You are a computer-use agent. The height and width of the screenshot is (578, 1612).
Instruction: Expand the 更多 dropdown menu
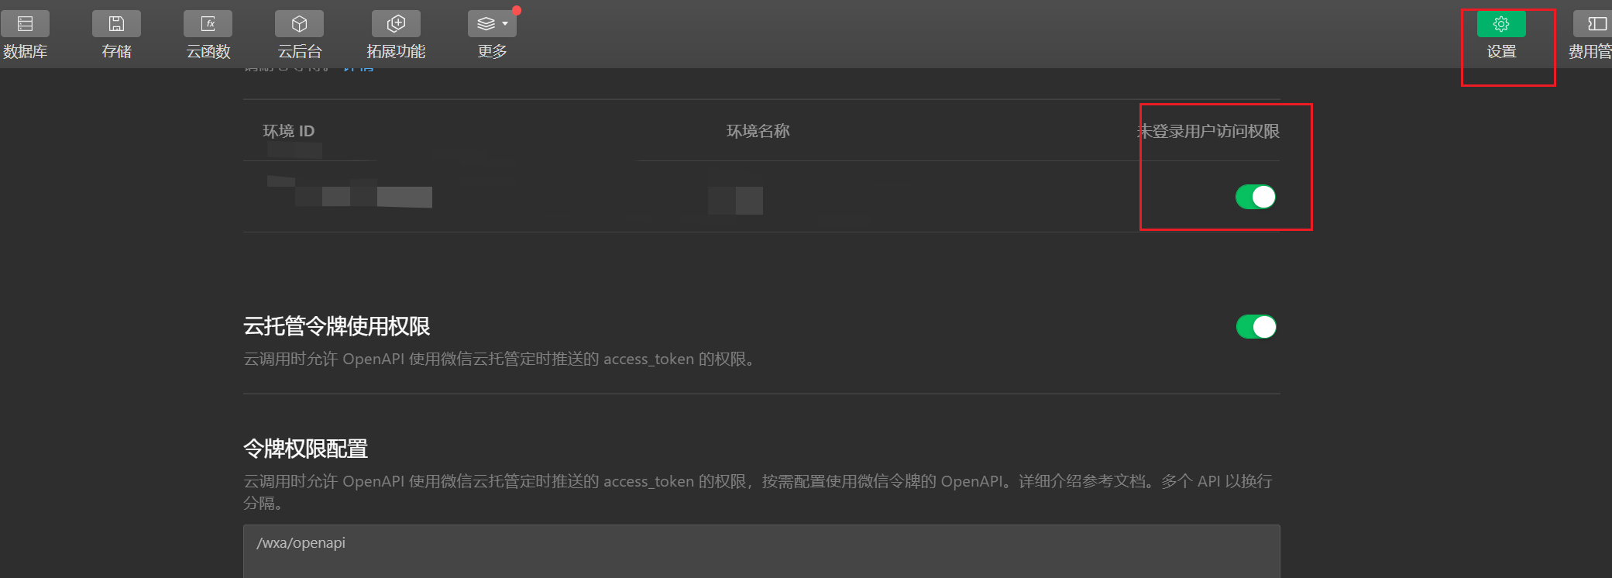(x=492, y=35)
